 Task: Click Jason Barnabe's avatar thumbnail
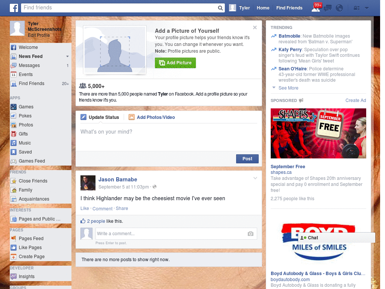pos(88,183)
